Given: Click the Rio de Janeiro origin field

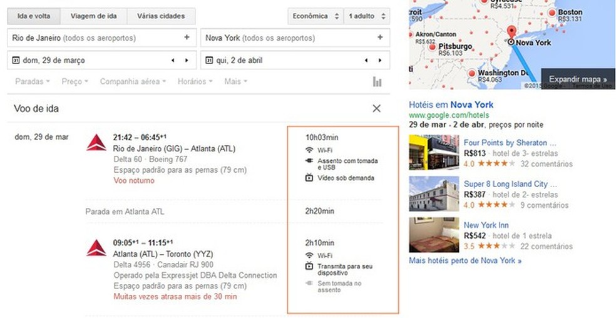Looking at the screenshot, I should [x=102, y=38].
